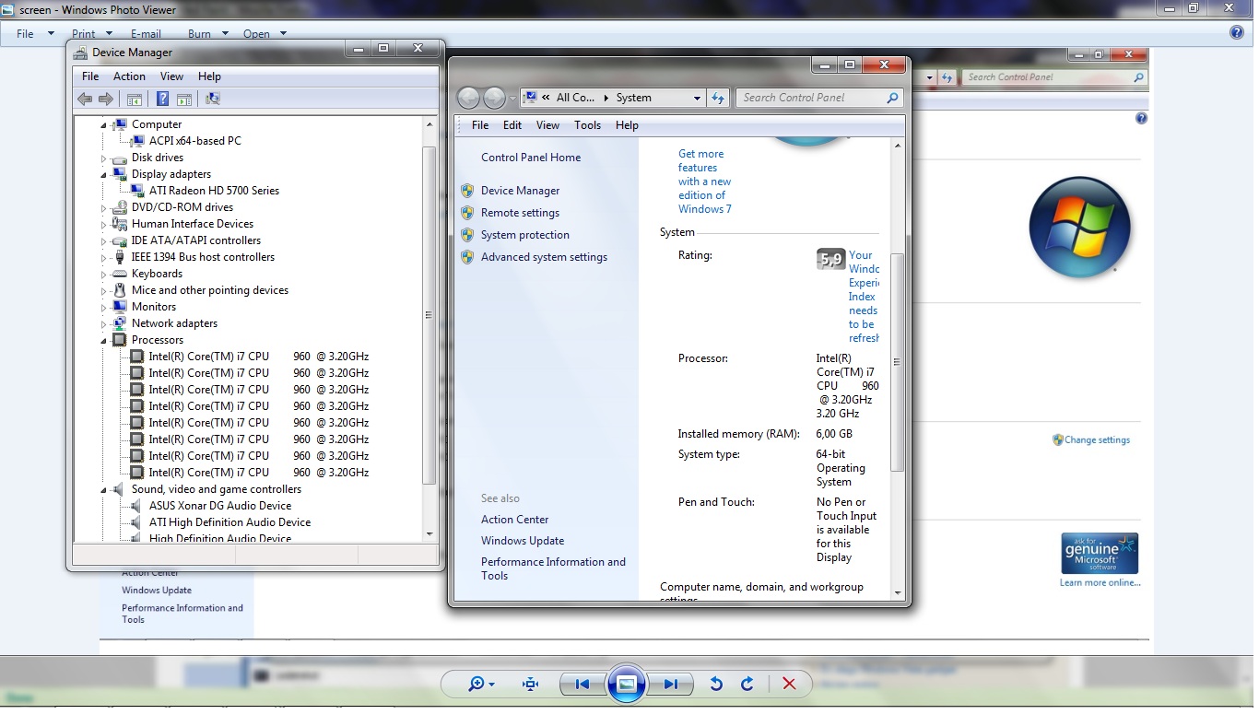Select ASUS Xonar DG Audio Device

(220, 506)
